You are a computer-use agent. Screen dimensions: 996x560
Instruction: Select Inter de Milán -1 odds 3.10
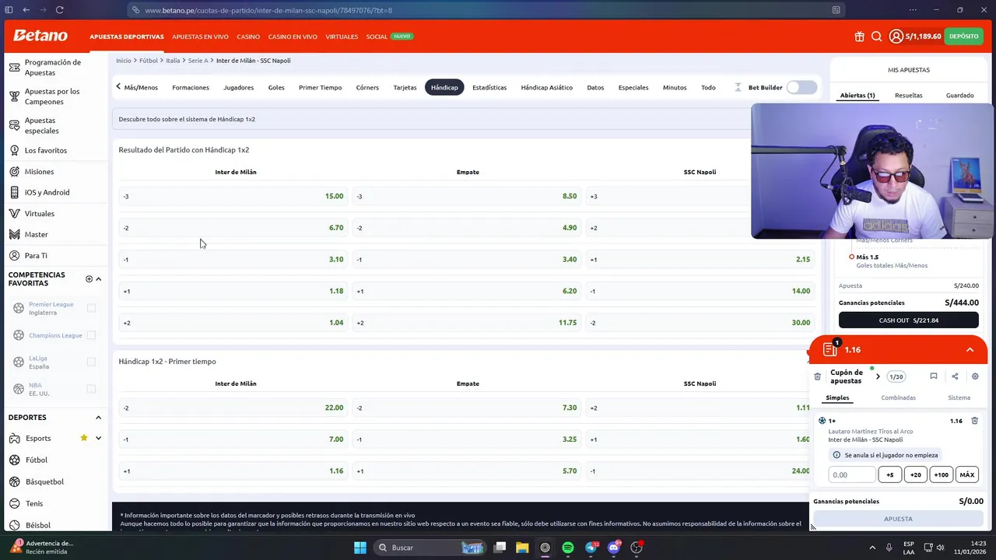(x=232, y=259)
